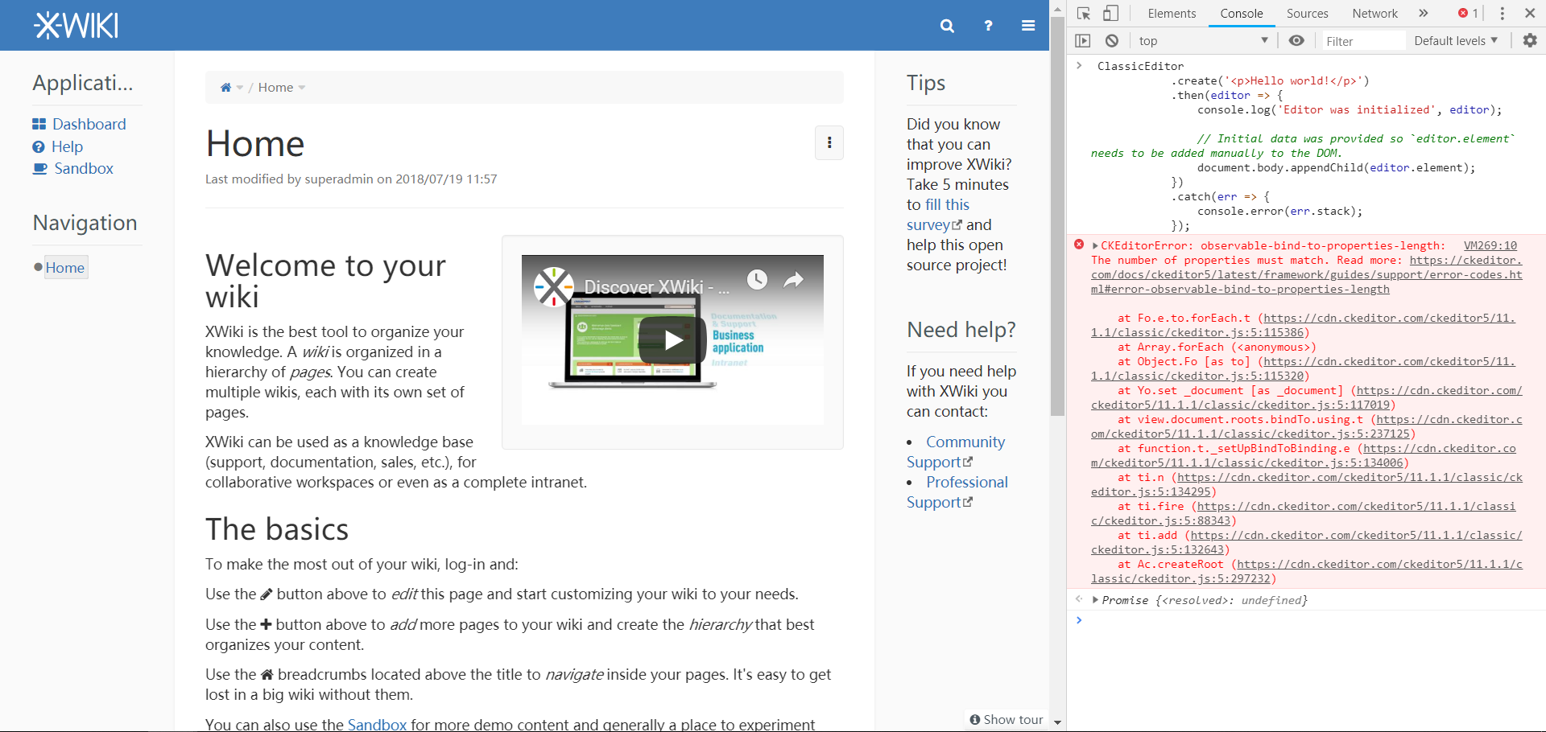The height and width of the screenshot is (732, 1546).
Task: Open DevTools customize menu dots
Action: [x=1503, y=14]
